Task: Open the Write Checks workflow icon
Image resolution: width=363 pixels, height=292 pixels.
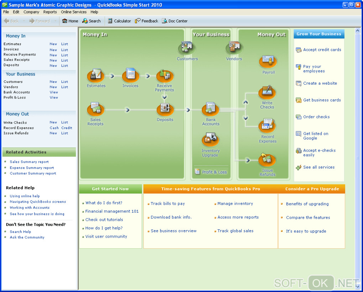Action: (267, 92)
